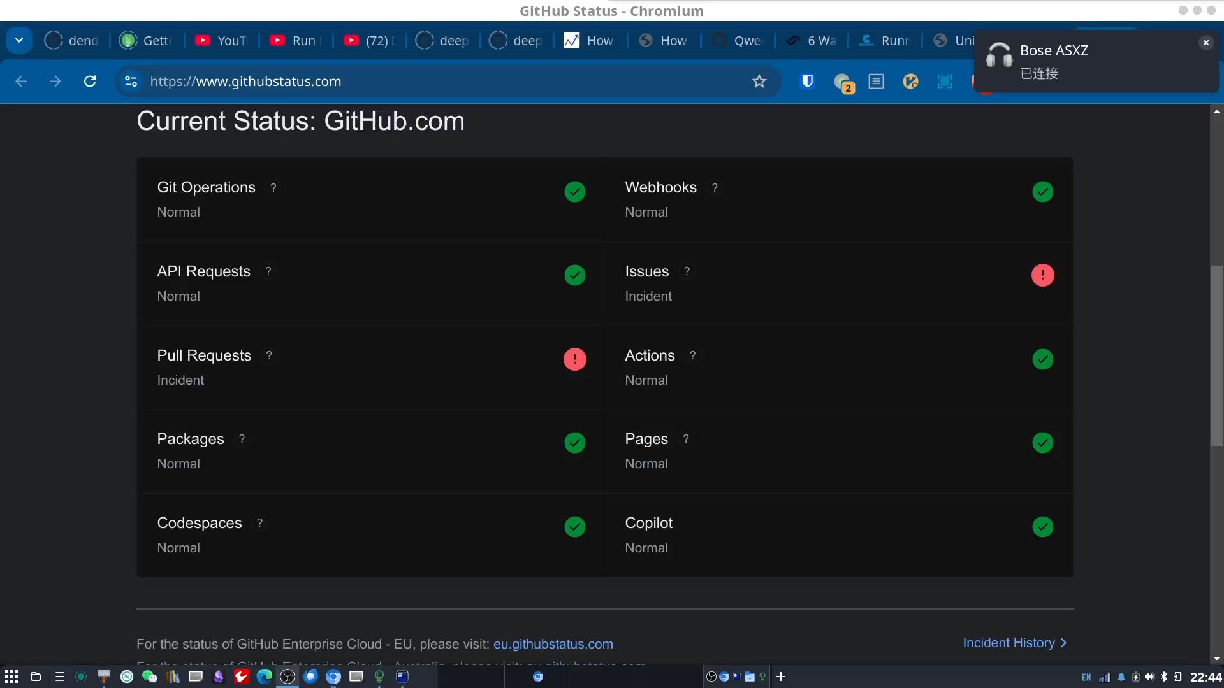
Task: Dismiss the Bose ASXZ notification
Action: [x=1205, y=43]
